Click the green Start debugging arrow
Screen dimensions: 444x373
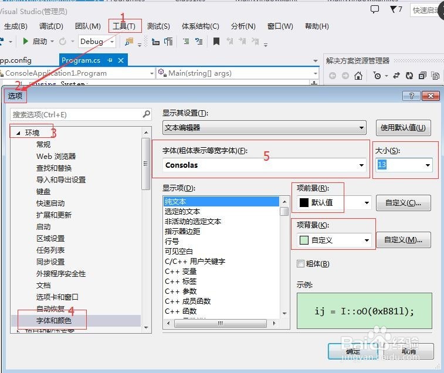[x=25, y=42]
